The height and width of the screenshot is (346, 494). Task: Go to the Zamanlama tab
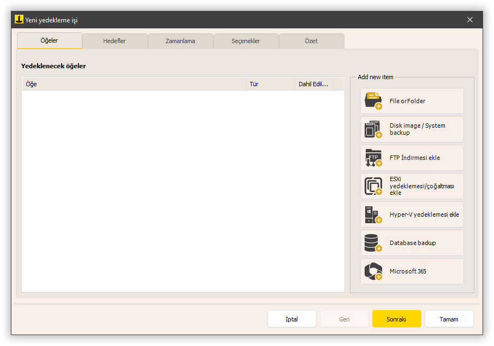(180, 41)
